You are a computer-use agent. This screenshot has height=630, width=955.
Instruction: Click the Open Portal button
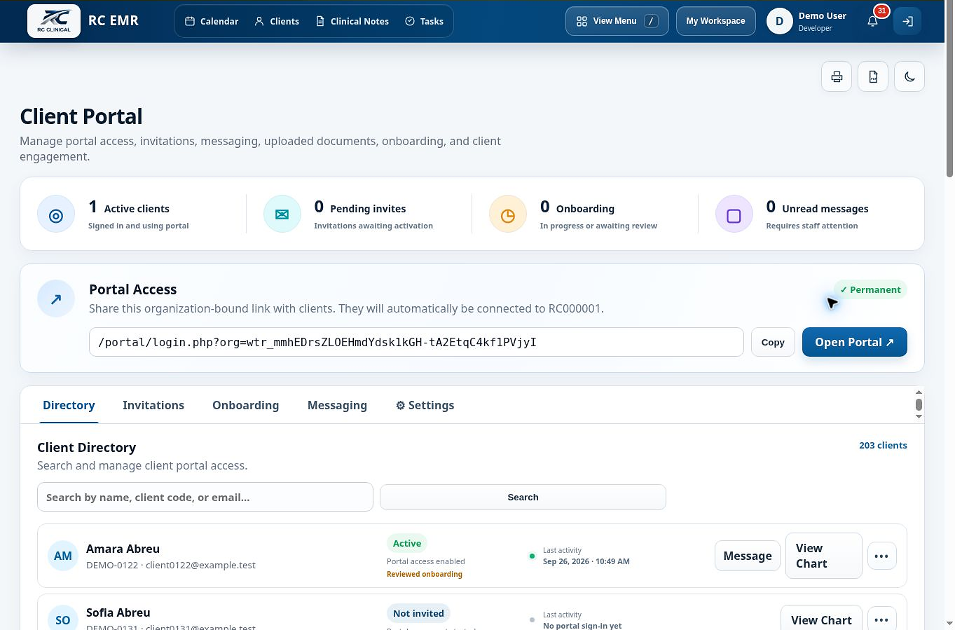pos(854,342)
